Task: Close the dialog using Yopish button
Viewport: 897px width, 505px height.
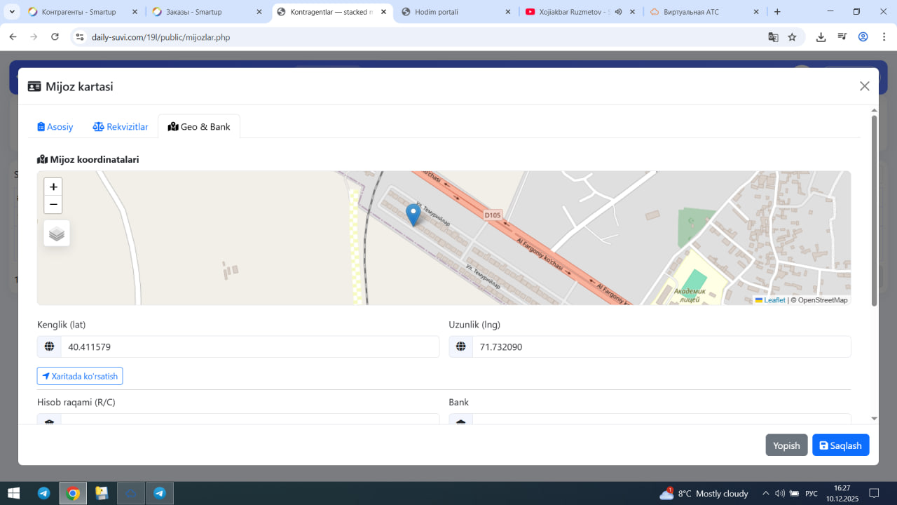Action: pos(786,445)
